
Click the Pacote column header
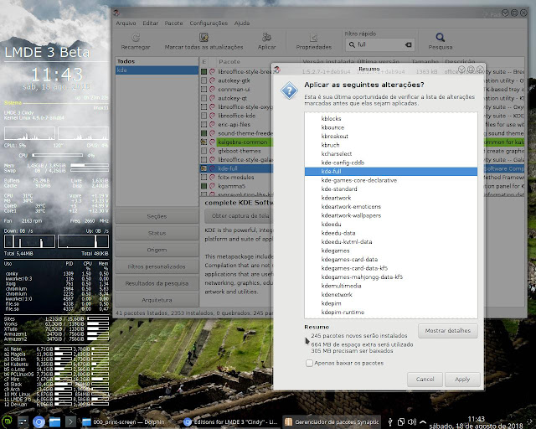245,61
